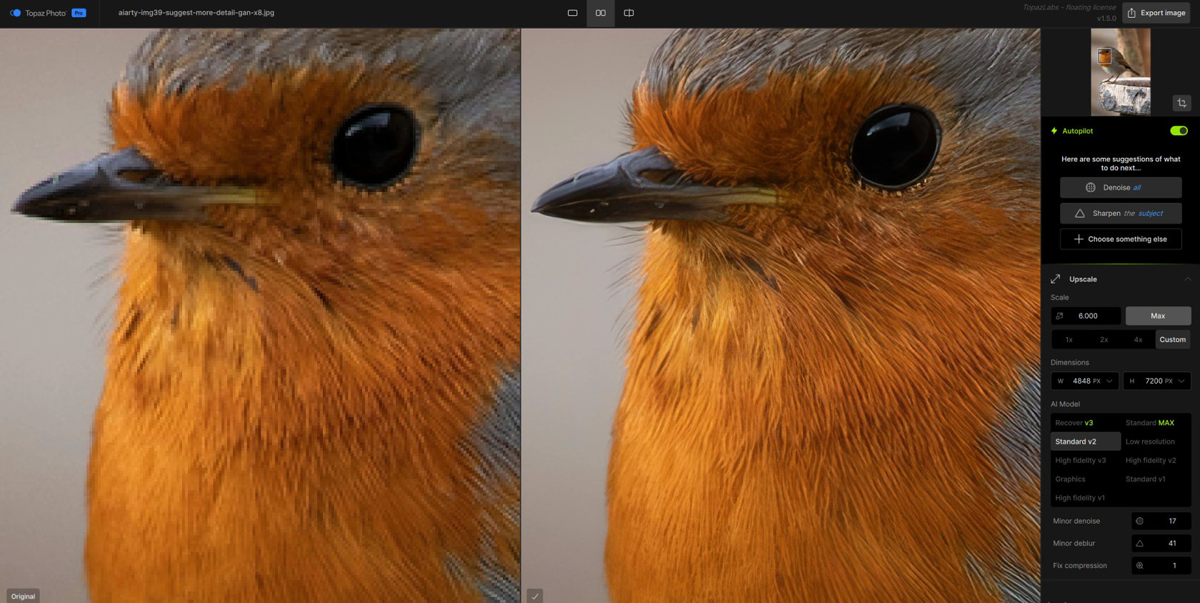The width and height of the screenshot is (1200, 603).
Task: Click the Autopilot label text
Action: pos(1077,131)
